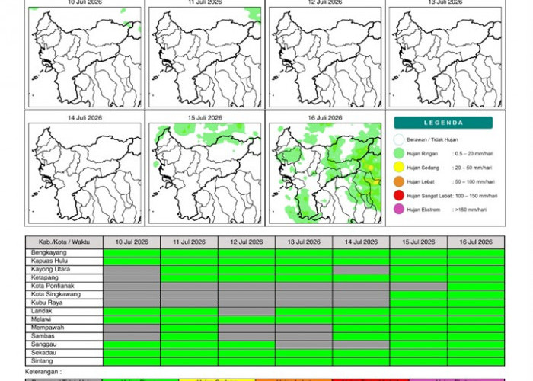Open the 16 Juli 2026 rainfall map
The width and height of the screenshot is (533, 381).
pyautogui.click(x=325, y=173)
